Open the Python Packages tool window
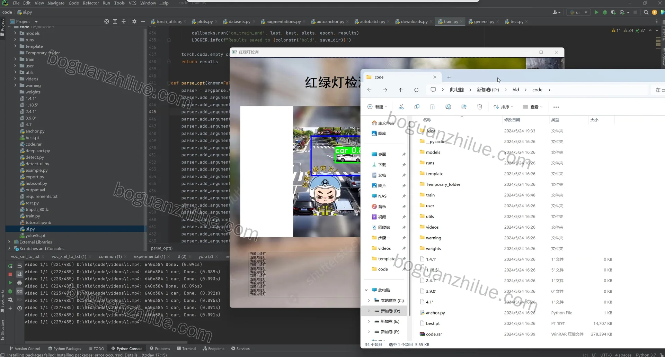The width and height of the screenshot is (665, 357). [64, 348]
